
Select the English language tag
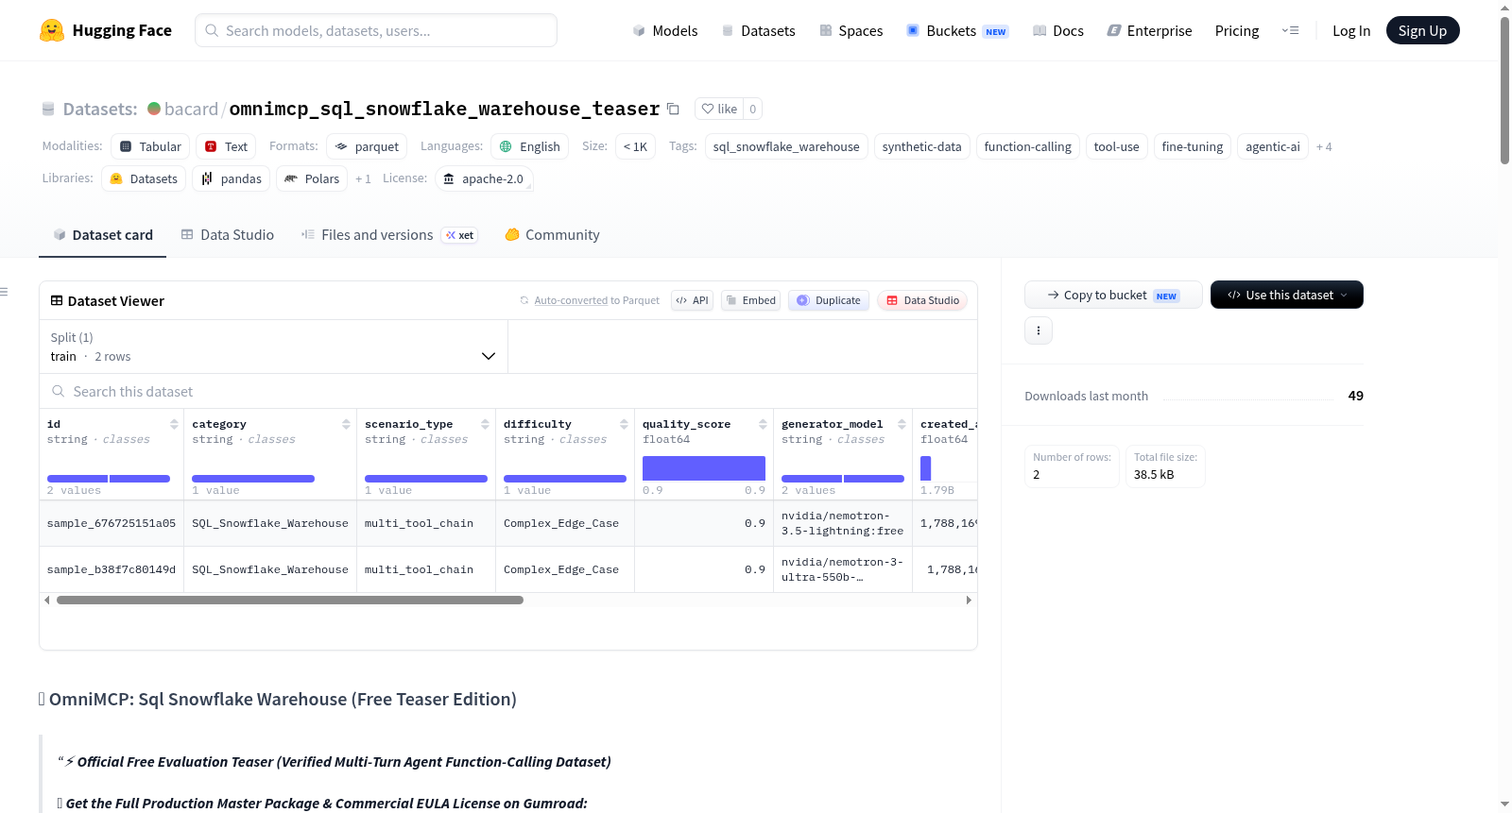click(529, 146)
